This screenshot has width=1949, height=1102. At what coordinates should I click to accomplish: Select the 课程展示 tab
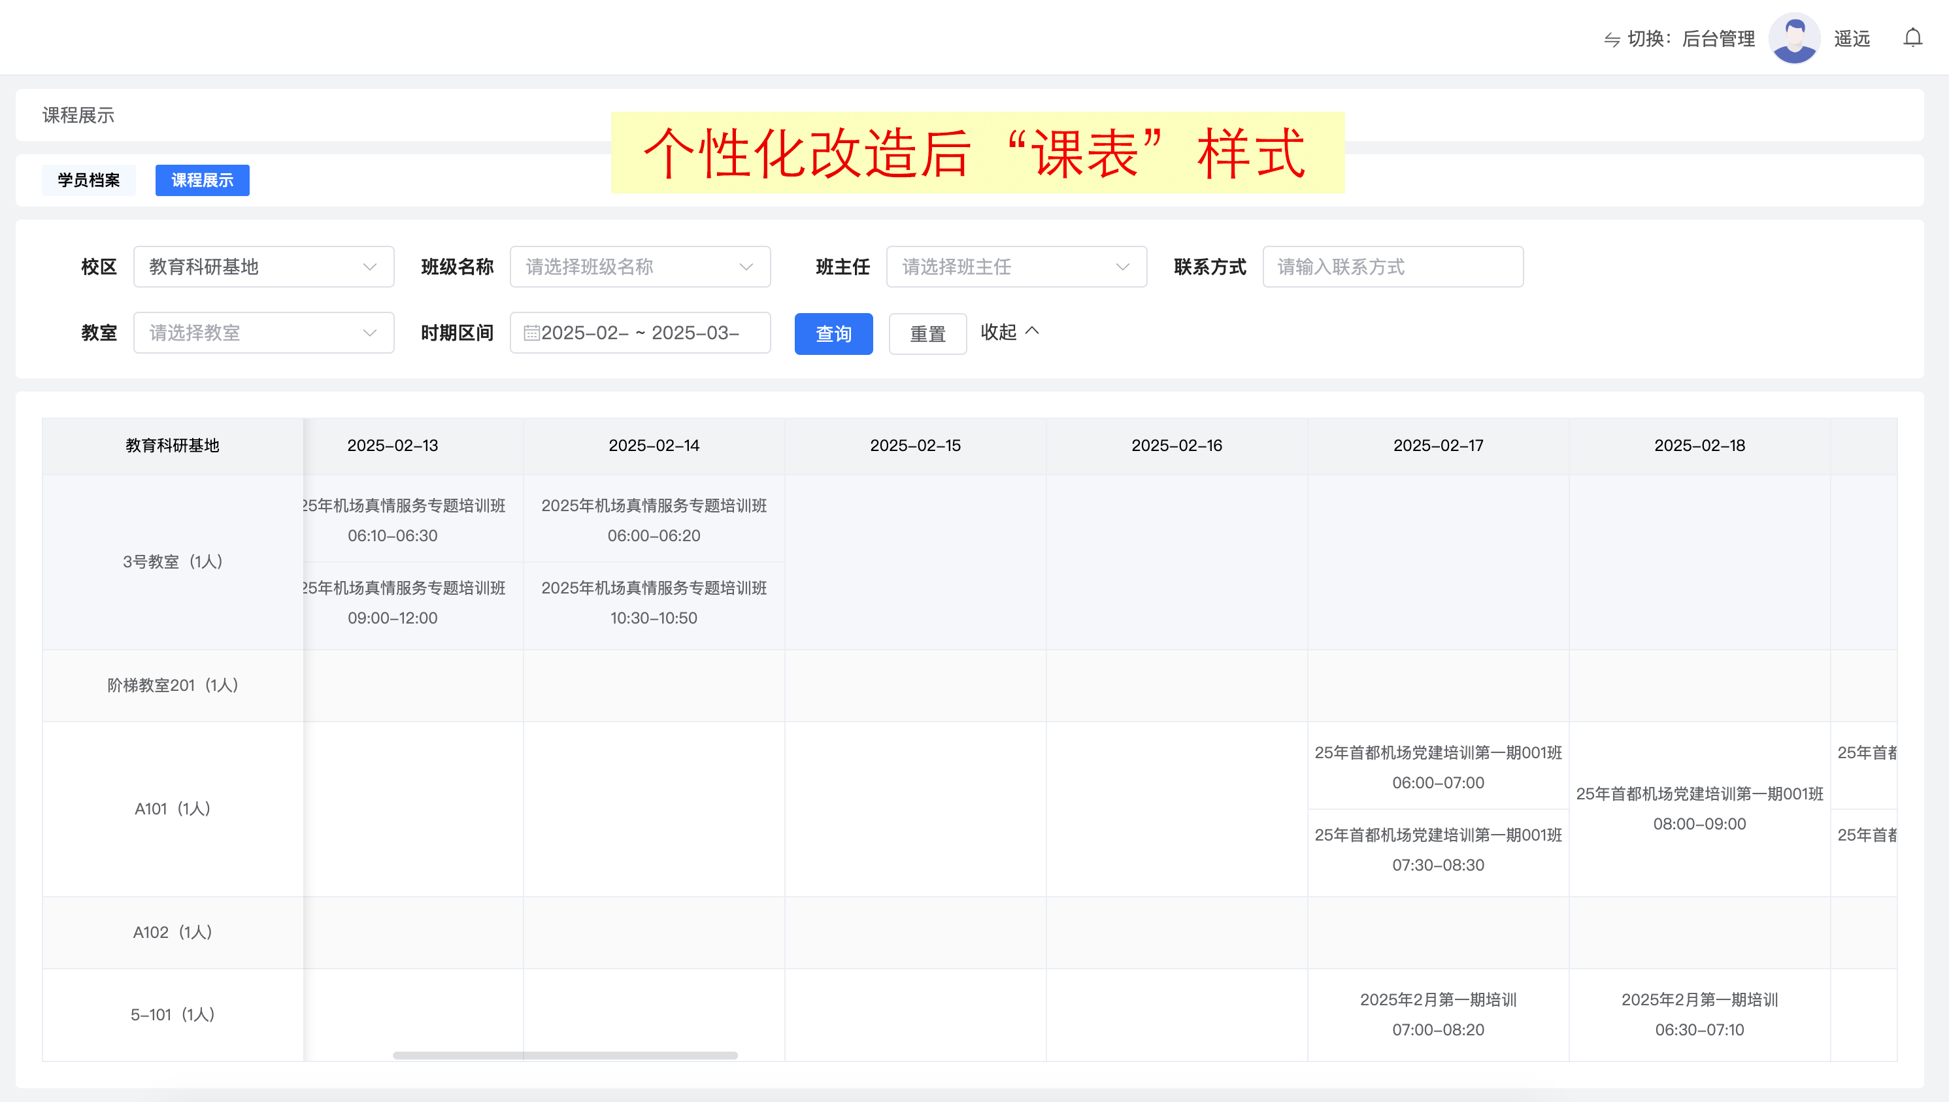[x=202, y=180]
